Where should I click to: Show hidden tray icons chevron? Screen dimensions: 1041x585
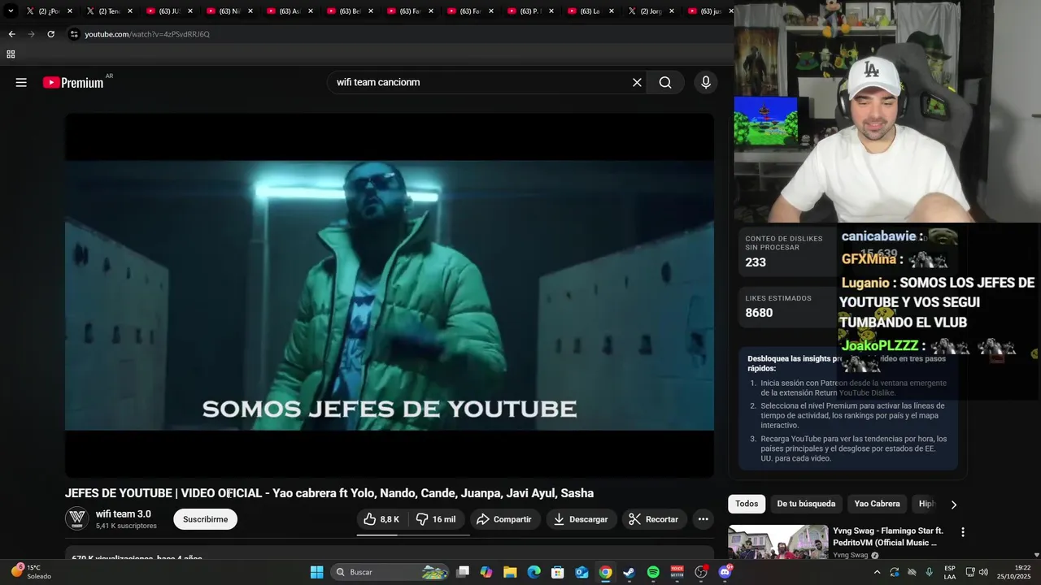click(x=877, y=572)
